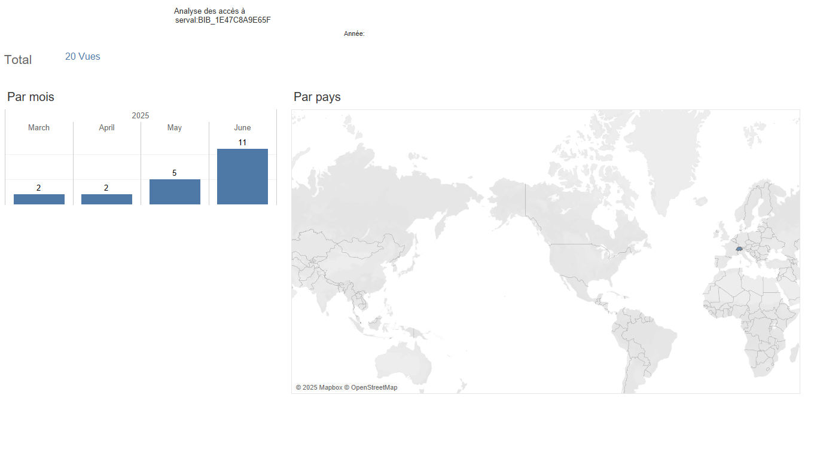Click the 'Par pays' section heading
Screen dimensions: 817x459
(x=317, y=97)
